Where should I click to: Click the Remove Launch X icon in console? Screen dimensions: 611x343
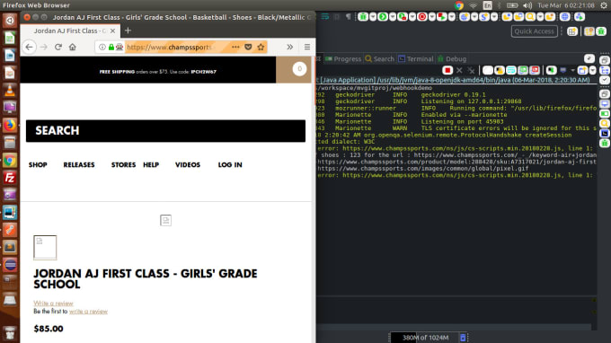(459, 70)
